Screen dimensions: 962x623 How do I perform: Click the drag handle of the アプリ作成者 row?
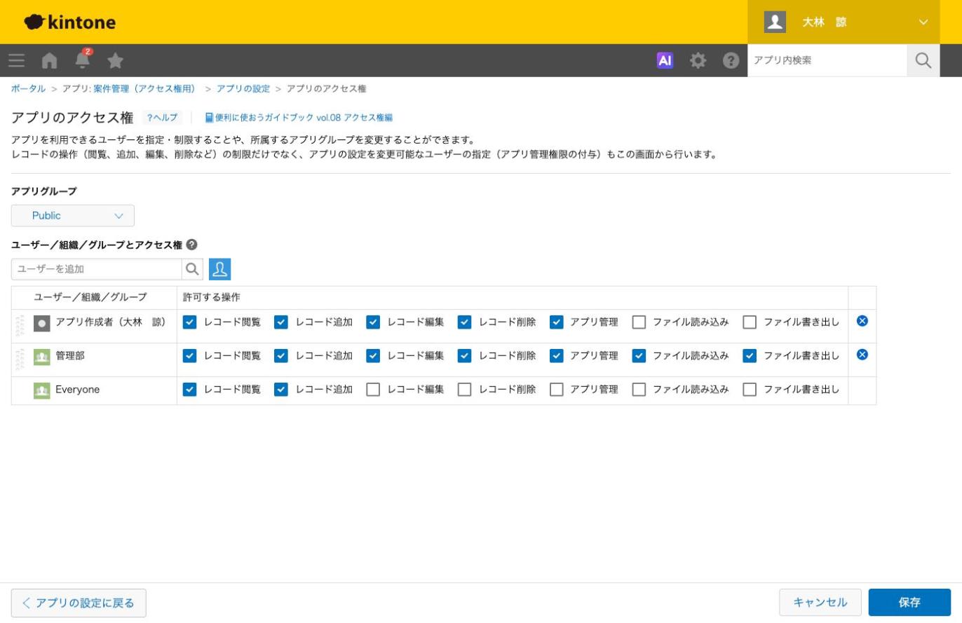pyautogui.click(x=20, y=324)
